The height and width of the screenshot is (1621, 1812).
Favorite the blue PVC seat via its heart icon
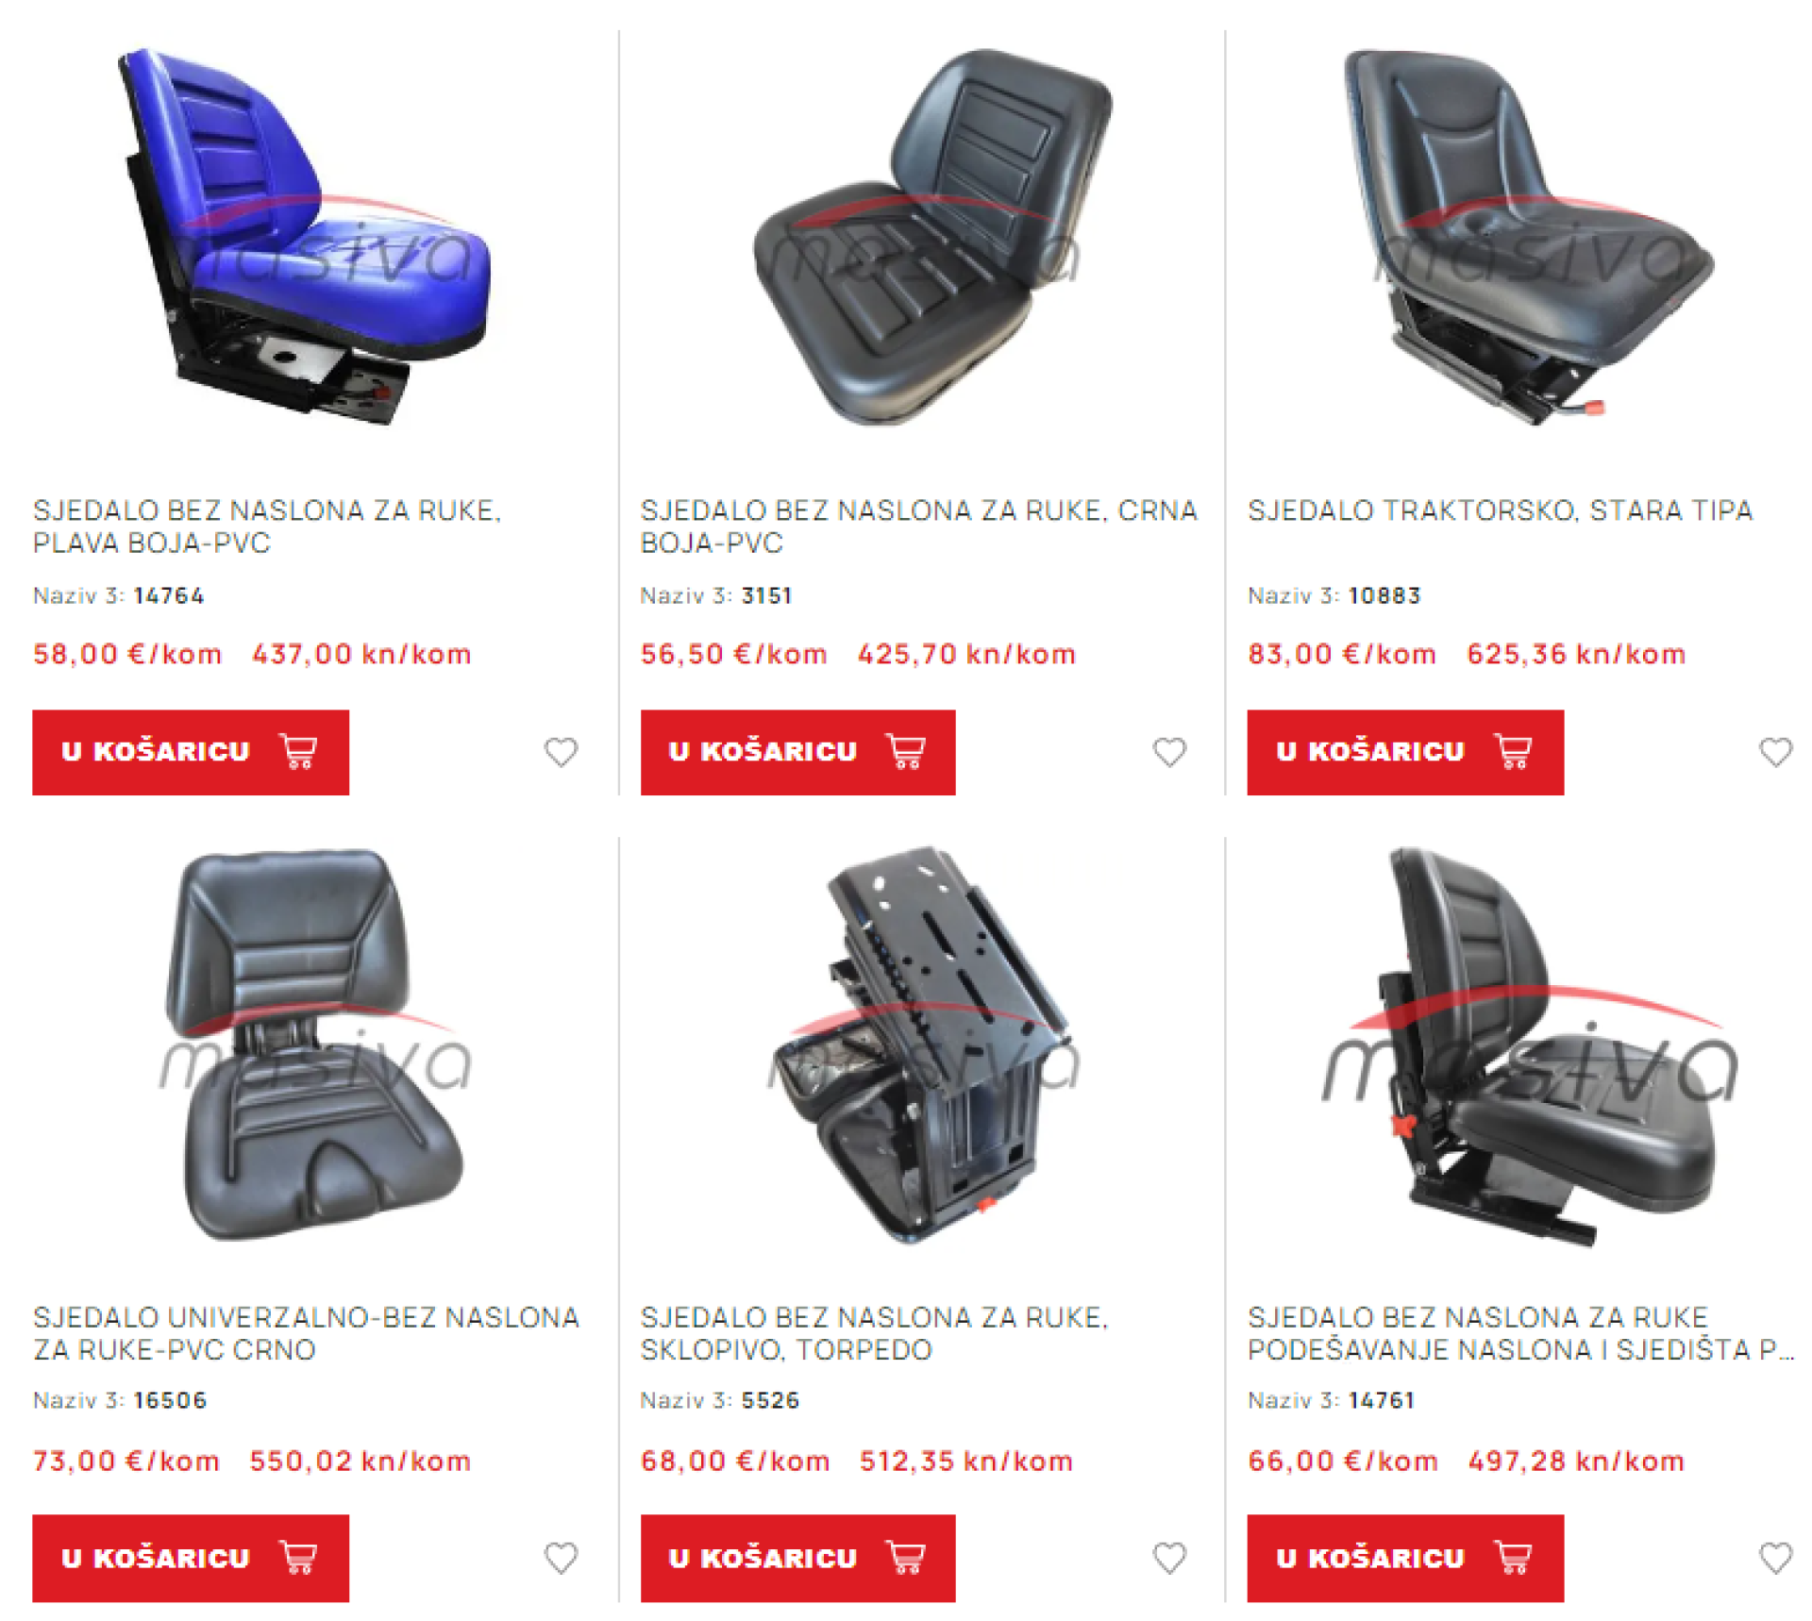click(x=561, y=752)
